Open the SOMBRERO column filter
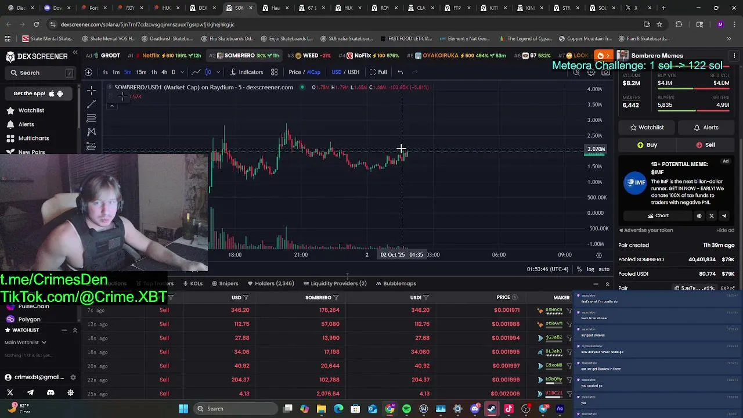743x418 pixels. point(336,298)
